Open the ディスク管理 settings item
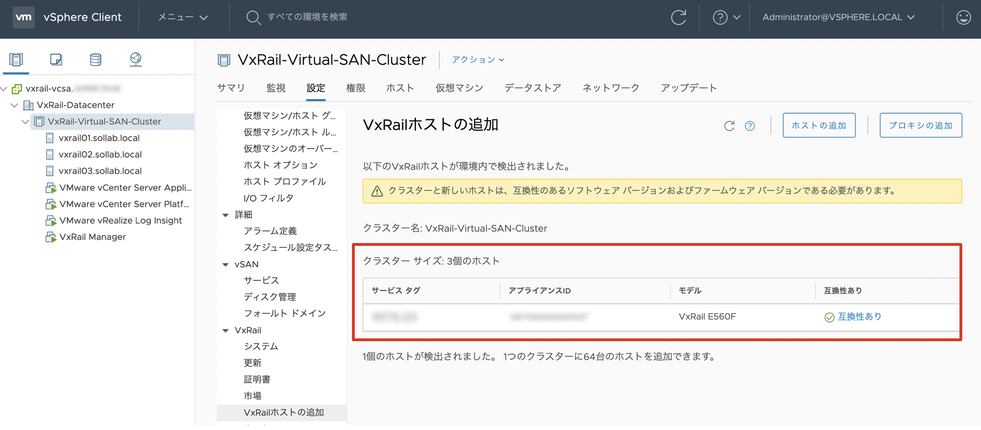The width and height of the screenshot is (981, 430). [x=270, y=297]
